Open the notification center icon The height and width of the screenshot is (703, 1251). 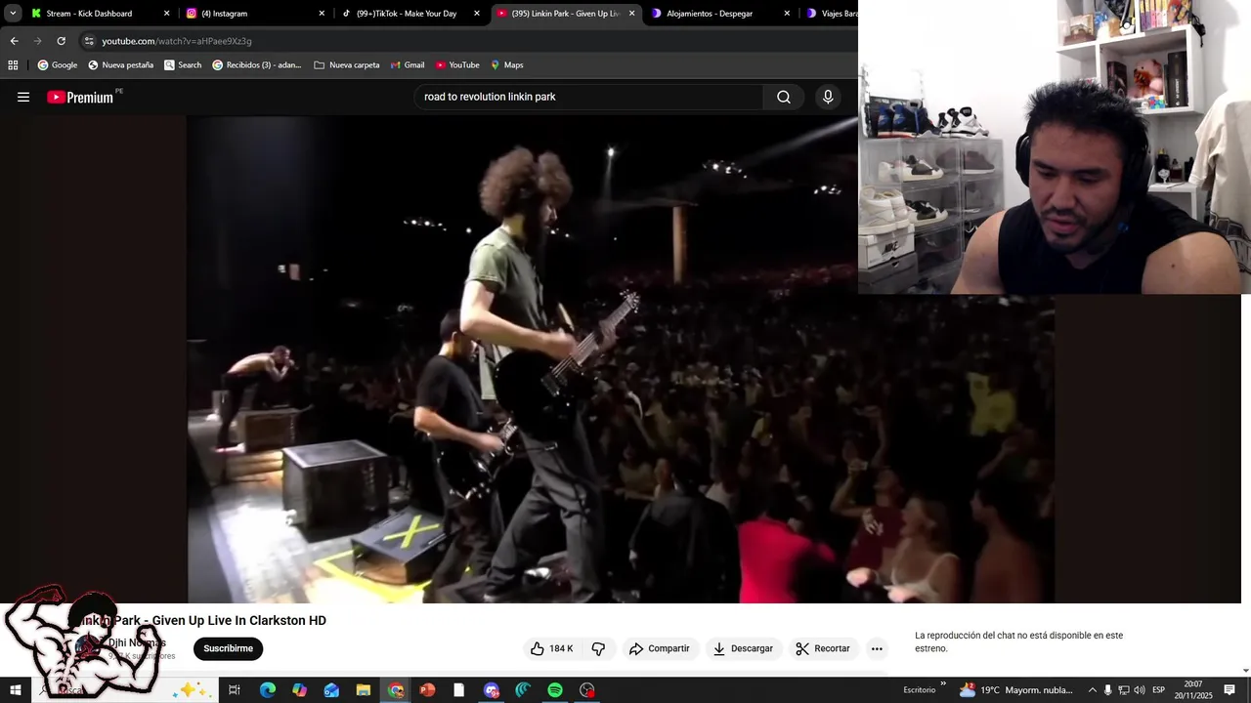tap(1229, 690)
